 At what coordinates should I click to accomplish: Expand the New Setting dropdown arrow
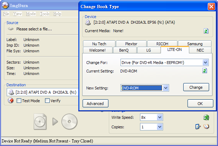(166, 88)
